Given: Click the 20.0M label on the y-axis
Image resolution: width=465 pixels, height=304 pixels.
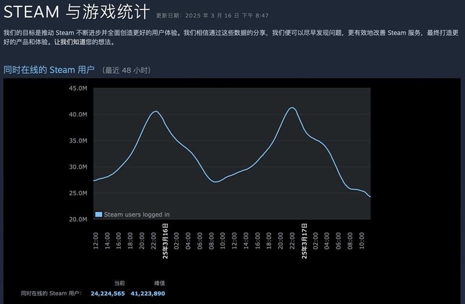Looking at the screenshot, I should (78, 219).
